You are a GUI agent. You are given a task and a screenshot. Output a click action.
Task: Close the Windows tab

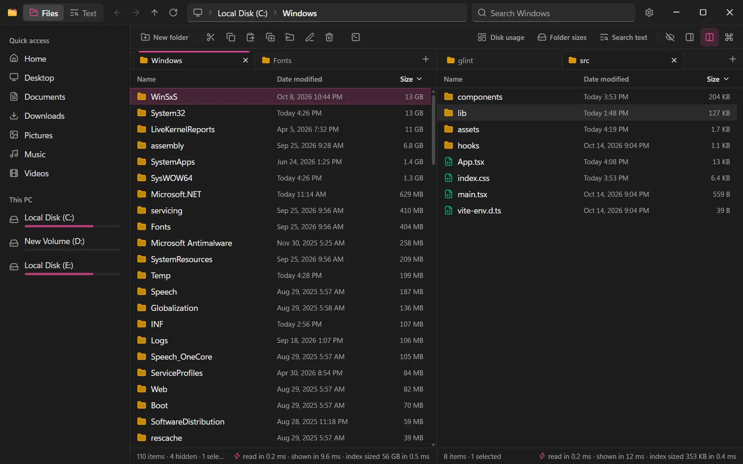[246, 60]
